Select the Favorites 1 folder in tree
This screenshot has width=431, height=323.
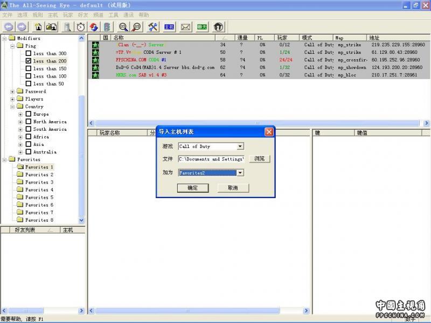tap(39, 167)
